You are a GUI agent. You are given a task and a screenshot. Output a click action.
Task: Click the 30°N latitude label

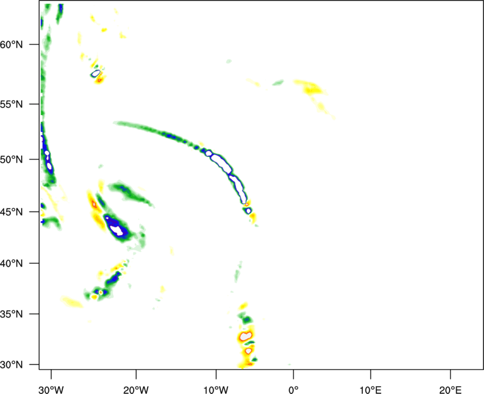pyautogui.click(x=11, y=365)
